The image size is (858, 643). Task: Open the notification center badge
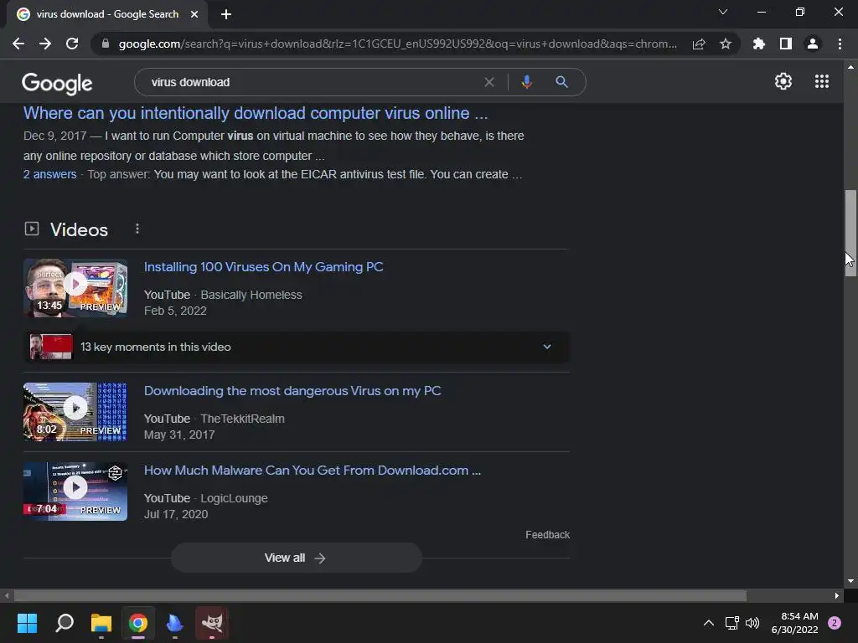[x=835, y=623]
